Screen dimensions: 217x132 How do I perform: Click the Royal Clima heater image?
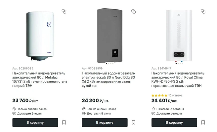[x=179, y=35]
